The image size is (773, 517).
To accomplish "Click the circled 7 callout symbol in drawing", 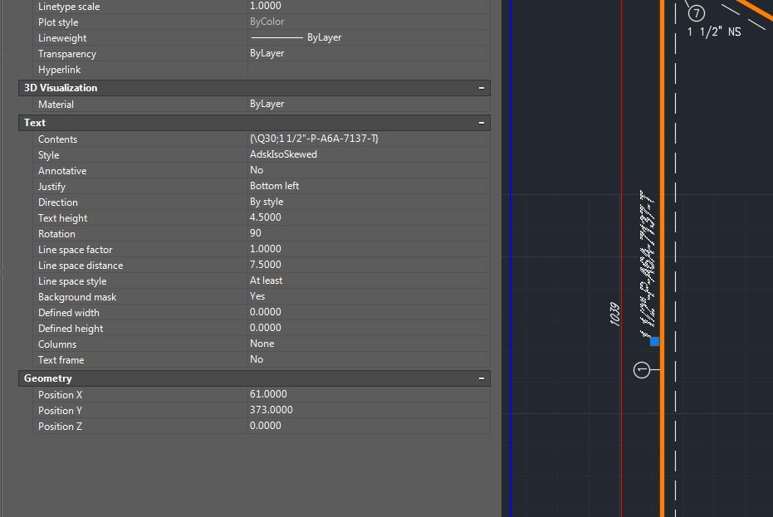I will point(696,13).
